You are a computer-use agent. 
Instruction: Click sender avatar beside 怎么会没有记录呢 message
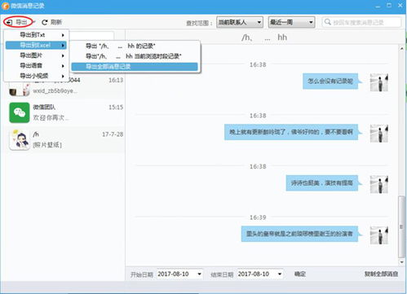(379, 82)
